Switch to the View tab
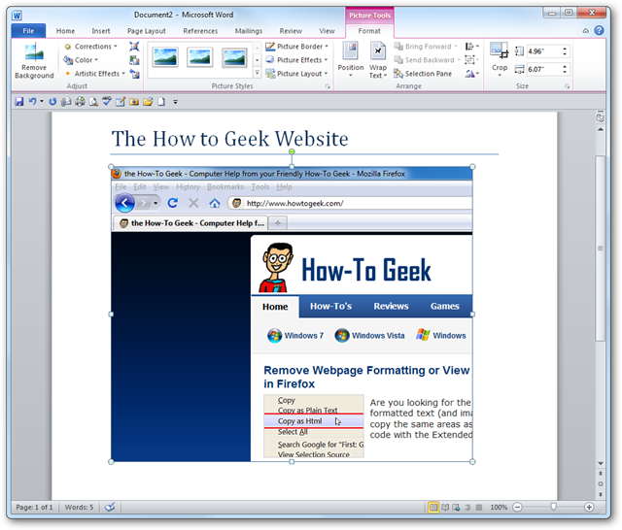 (327, 31)
